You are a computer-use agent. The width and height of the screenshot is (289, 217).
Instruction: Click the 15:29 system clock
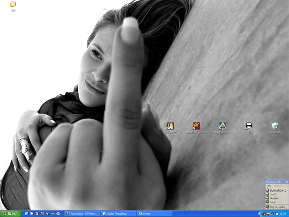[283, 214]
